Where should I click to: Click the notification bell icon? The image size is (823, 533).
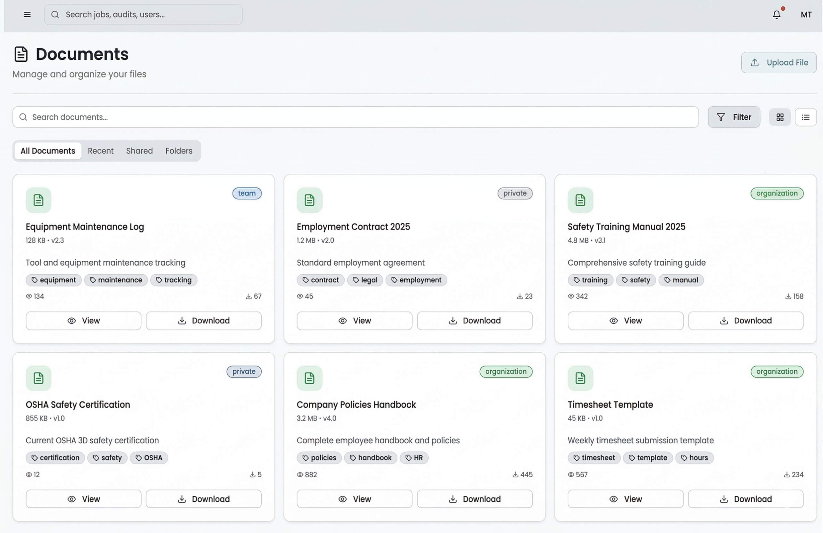point(776,14)
